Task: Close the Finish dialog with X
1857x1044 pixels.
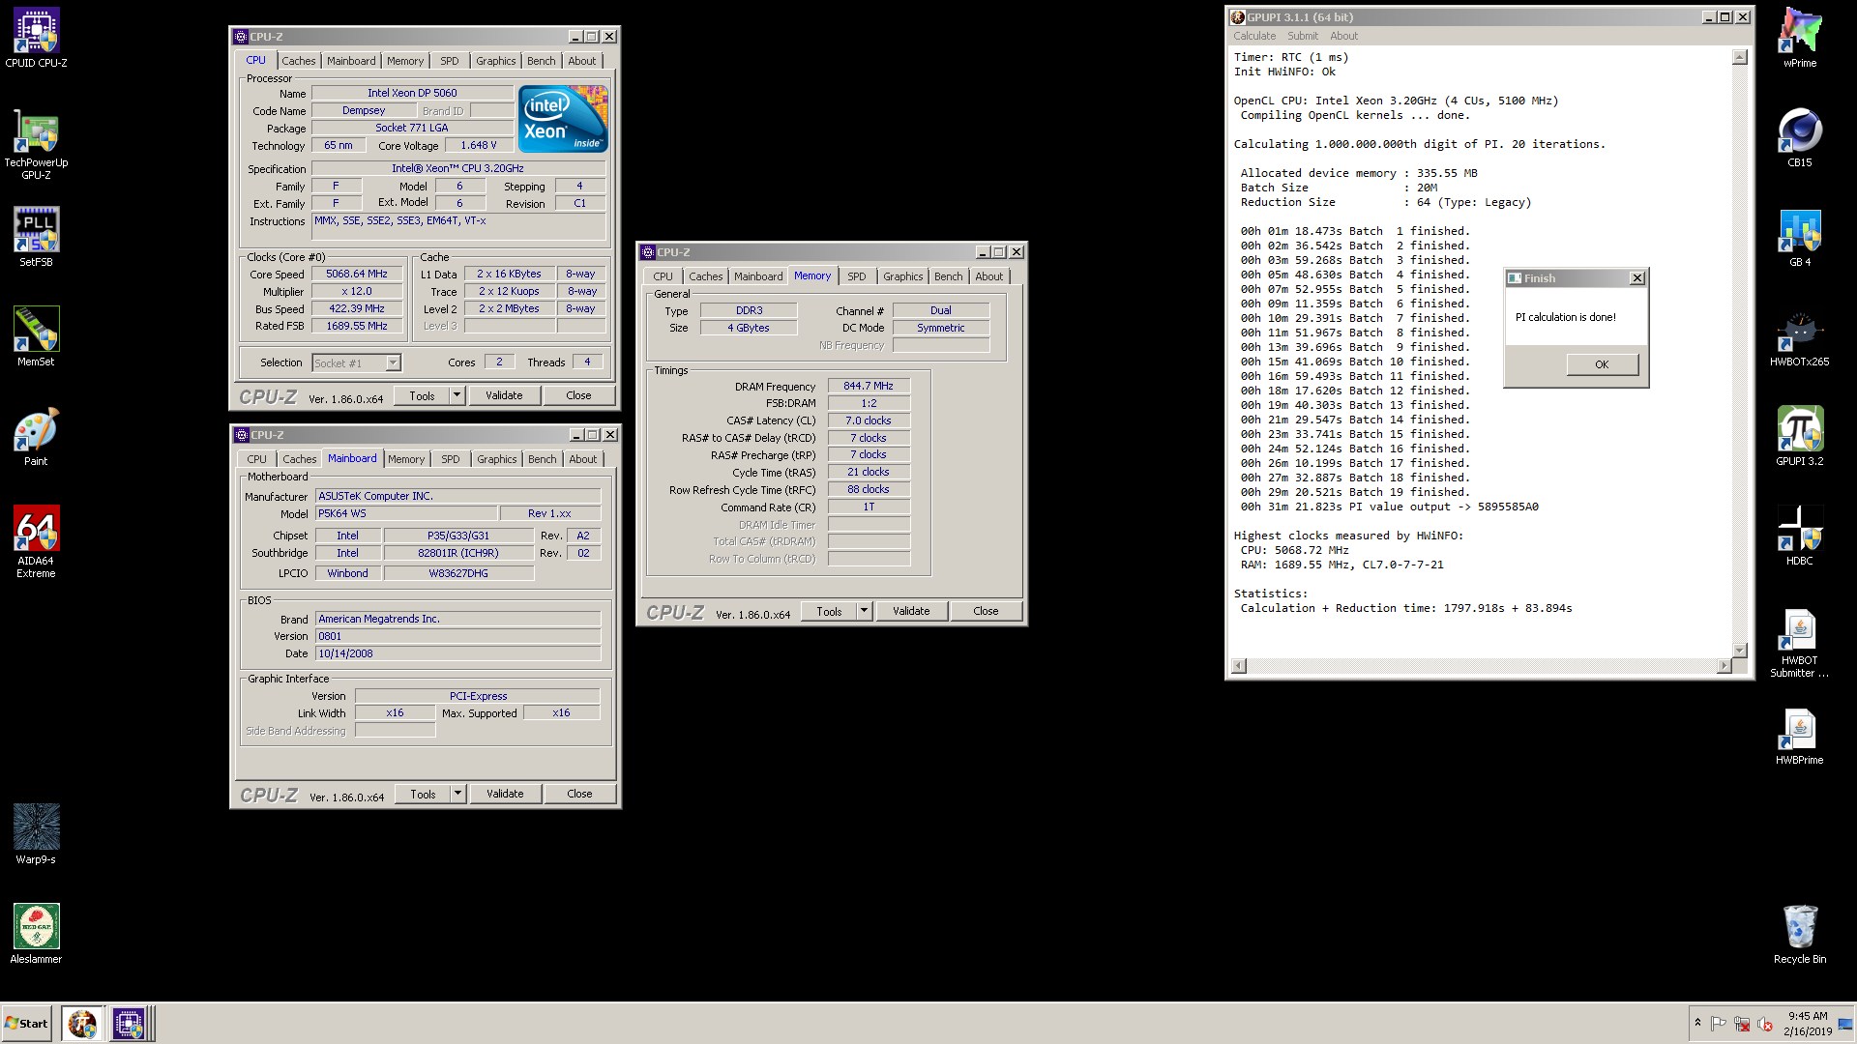Action: (x=1636, y=278)
